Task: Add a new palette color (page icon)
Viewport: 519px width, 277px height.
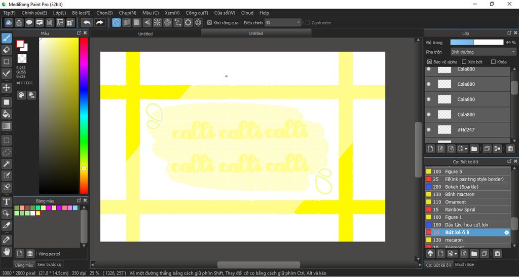Action: click(x=20, y=254)
